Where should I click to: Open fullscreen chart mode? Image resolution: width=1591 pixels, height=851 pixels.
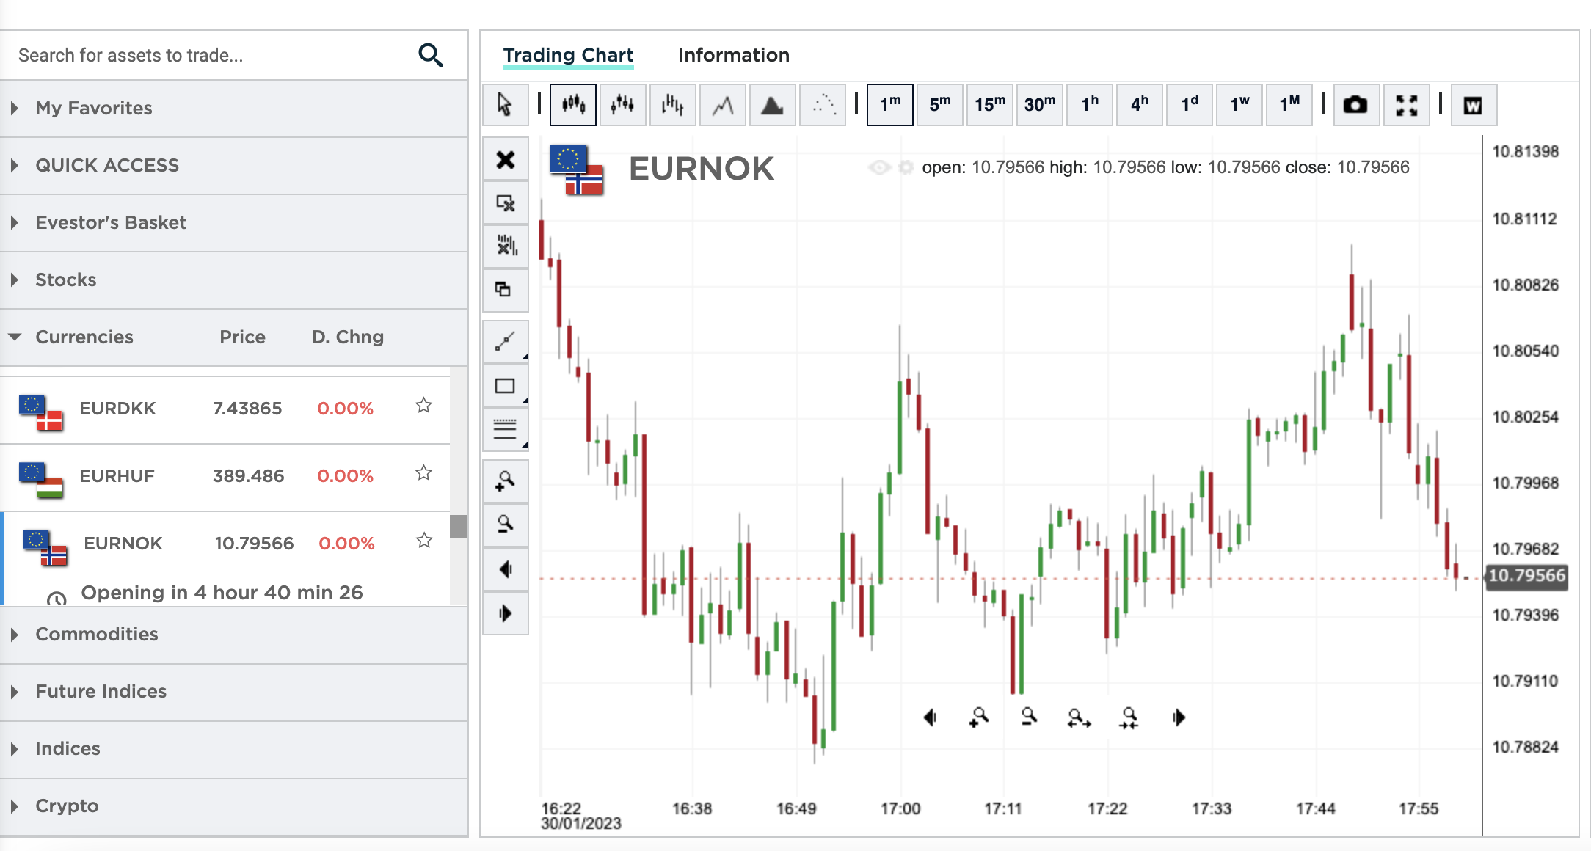tap(1405, 105)
